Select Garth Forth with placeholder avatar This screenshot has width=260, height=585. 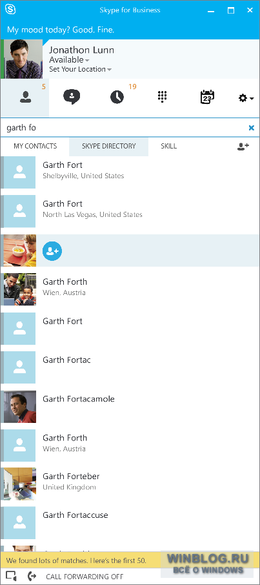(x=130, y=445)
